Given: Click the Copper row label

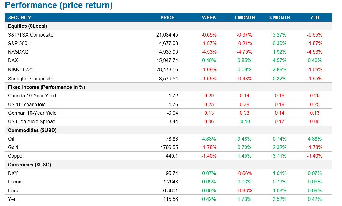Looking at the screenshot, I should [16, 156].
